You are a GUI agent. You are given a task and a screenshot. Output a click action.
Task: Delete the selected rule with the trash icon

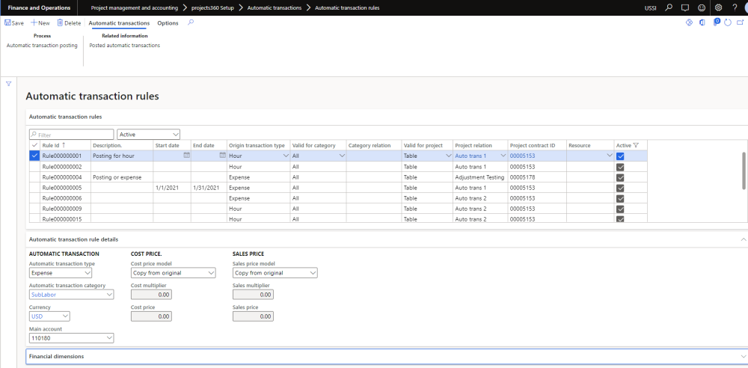pyautogui.click(x=61, y=23)
